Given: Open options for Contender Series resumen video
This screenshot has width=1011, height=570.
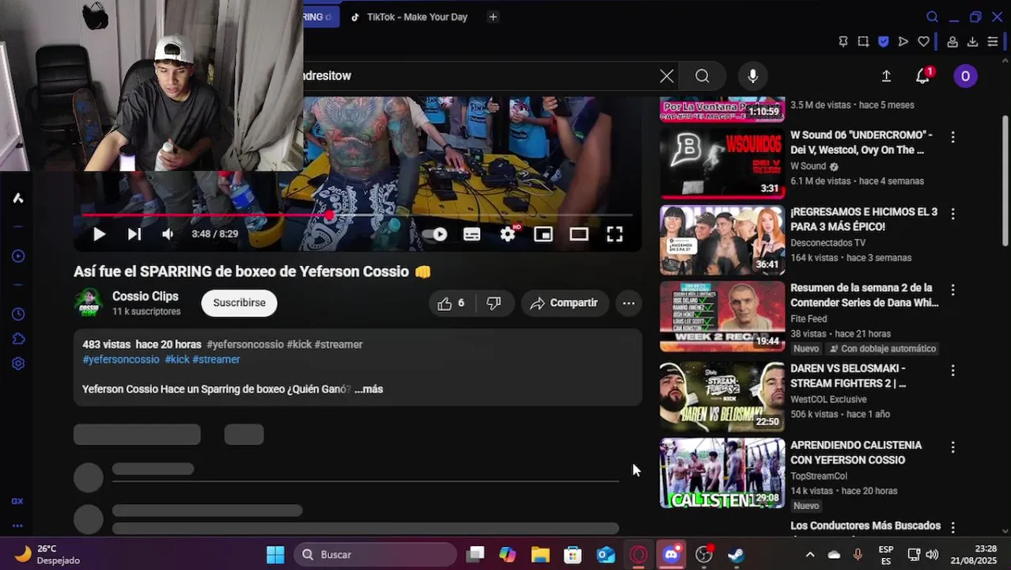Looking at the screenshot, I should pyautogui.click(x=953, y=291).
